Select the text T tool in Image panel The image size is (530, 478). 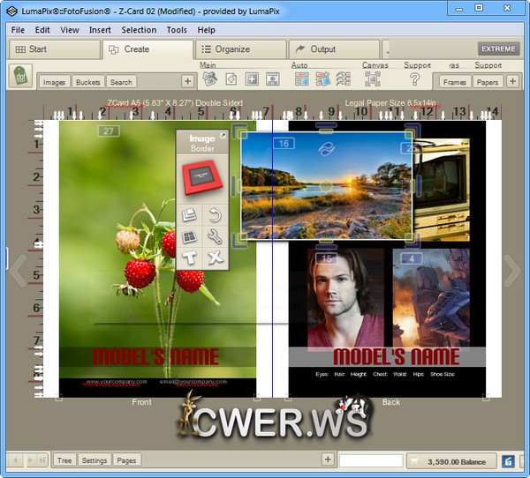[x=189, y=258]
